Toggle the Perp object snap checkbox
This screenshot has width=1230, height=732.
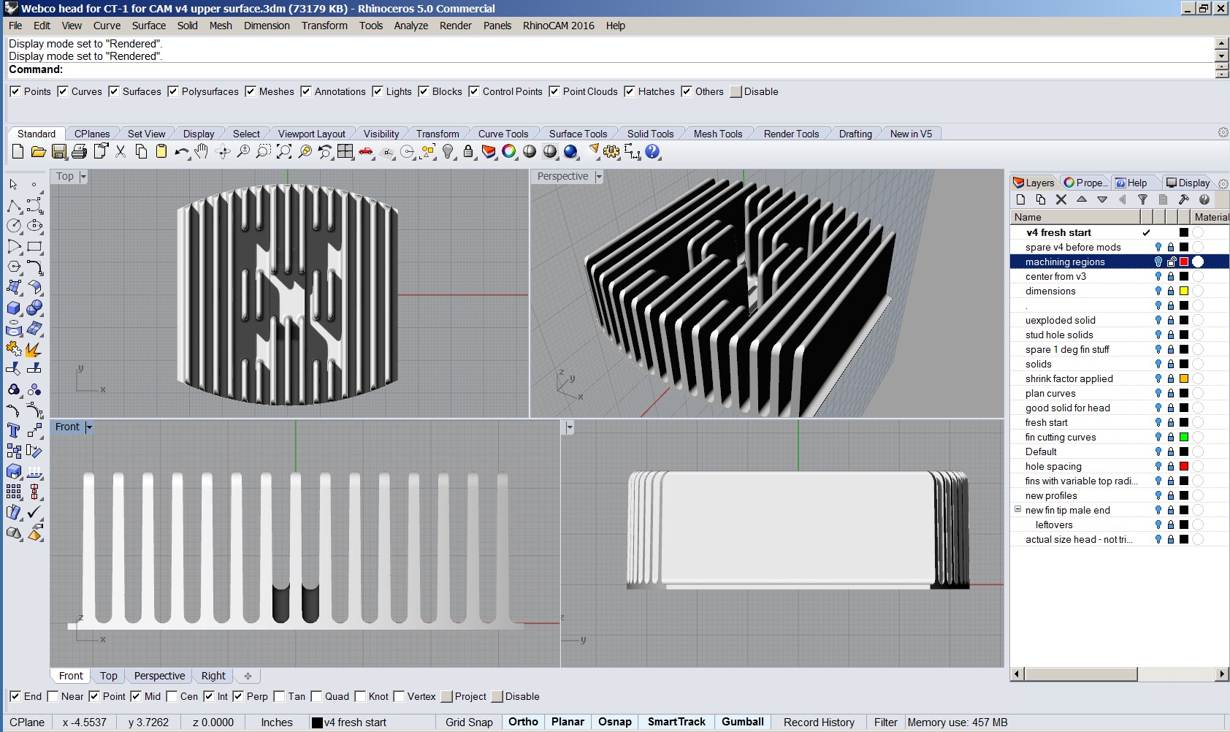pyautogui.click(x=237, y=696)
